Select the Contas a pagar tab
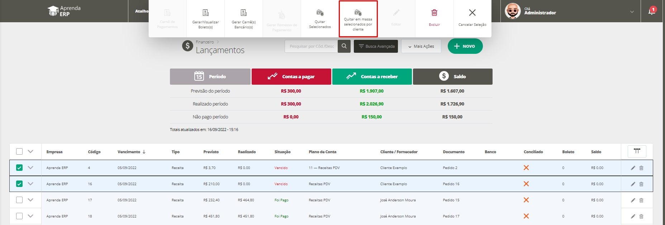The image size is (665, 225). [x=291, y=76]
